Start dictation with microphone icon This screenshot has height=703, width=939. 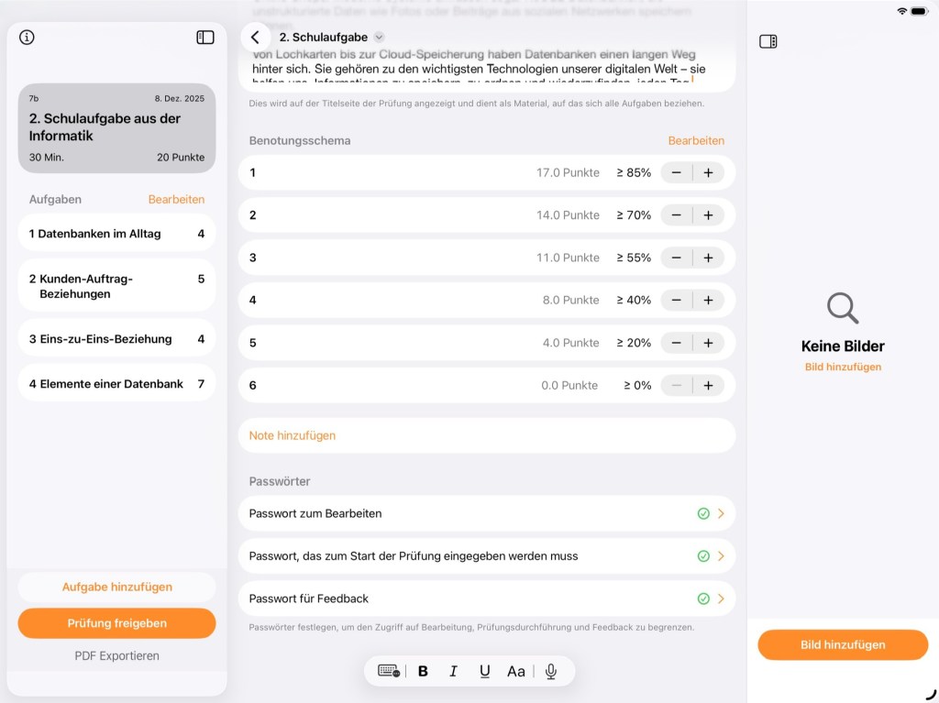click(x=551, y=671)
